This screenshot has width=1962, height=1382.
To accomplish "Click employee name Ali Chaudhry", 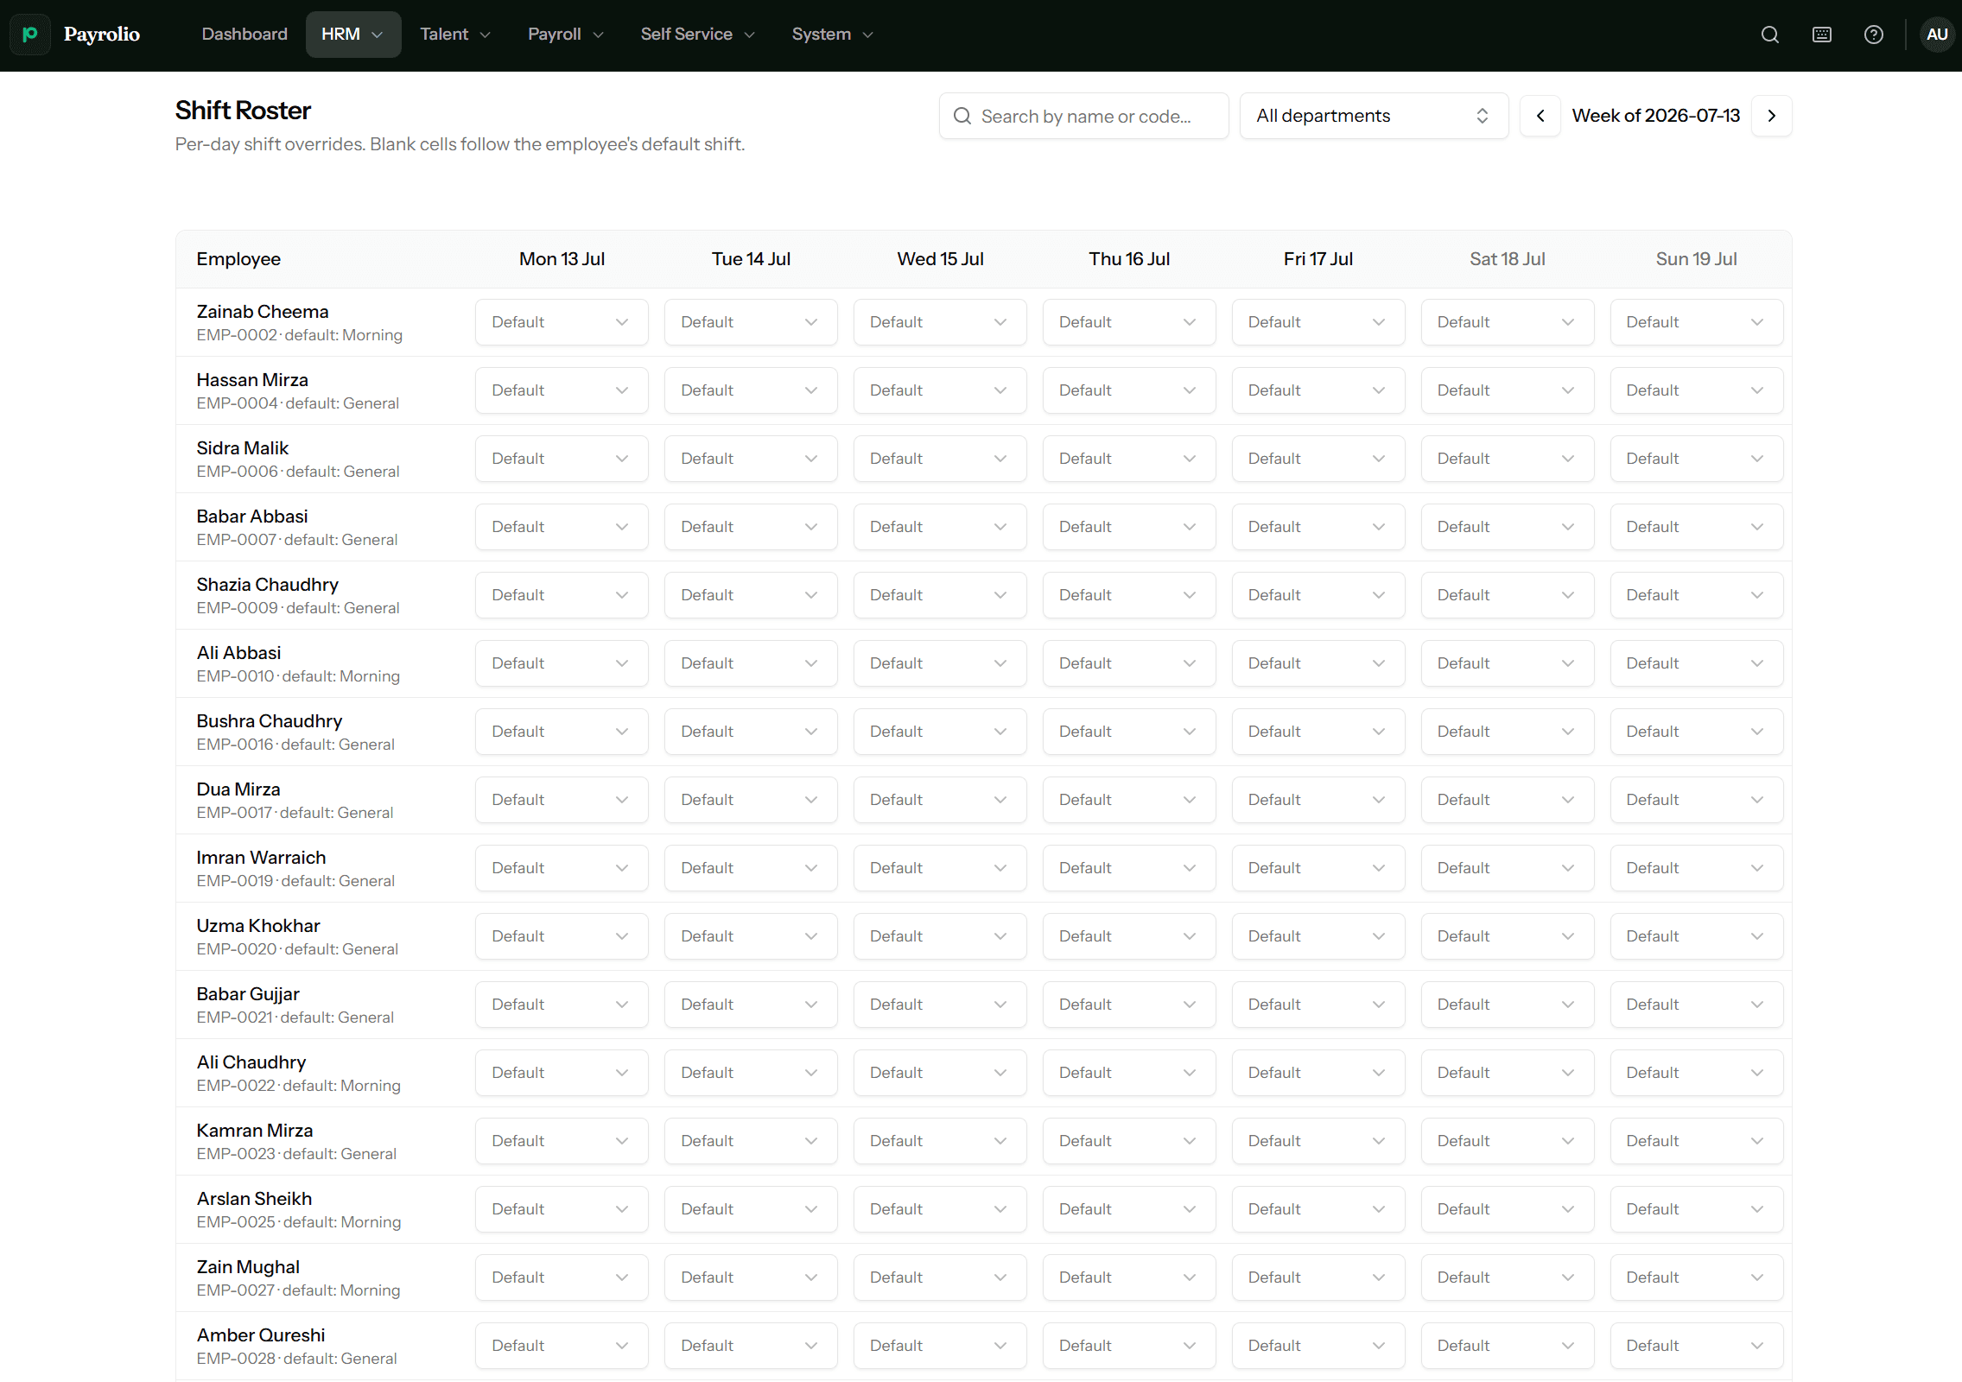I will click(251, 1062).
